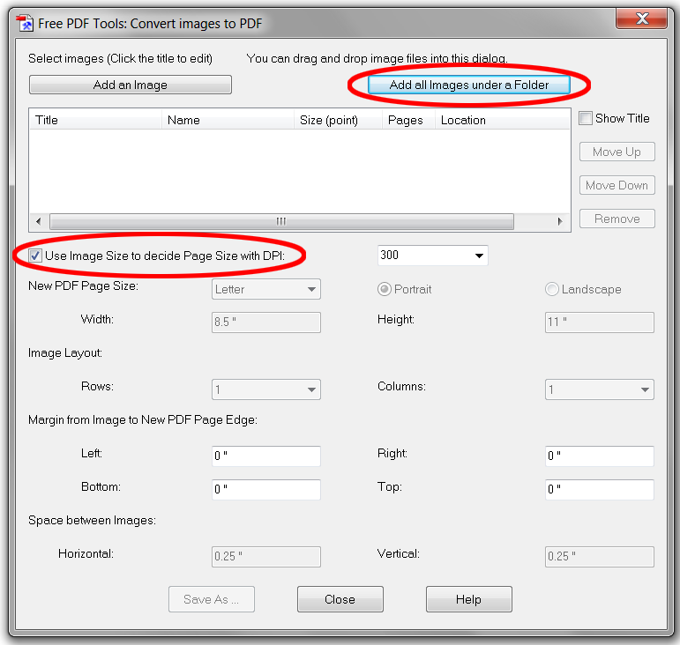
Task: Click the Bottom margin input field
Action: click(x=265, y=490)
